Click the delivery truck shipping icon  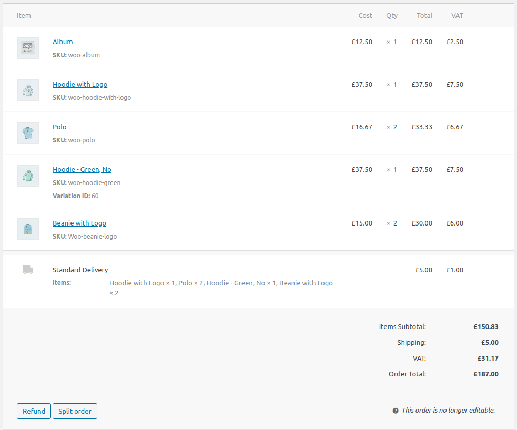coord(27,269)
